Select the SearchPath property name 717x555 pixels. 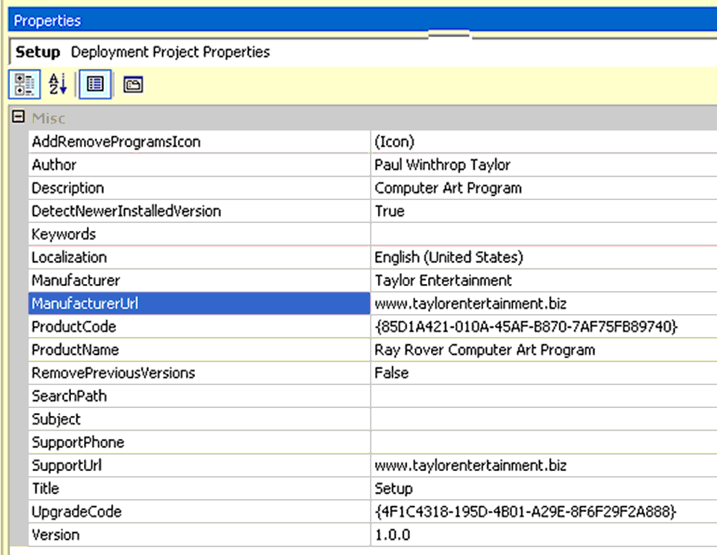pyautogui.click(x=199, y=396)
